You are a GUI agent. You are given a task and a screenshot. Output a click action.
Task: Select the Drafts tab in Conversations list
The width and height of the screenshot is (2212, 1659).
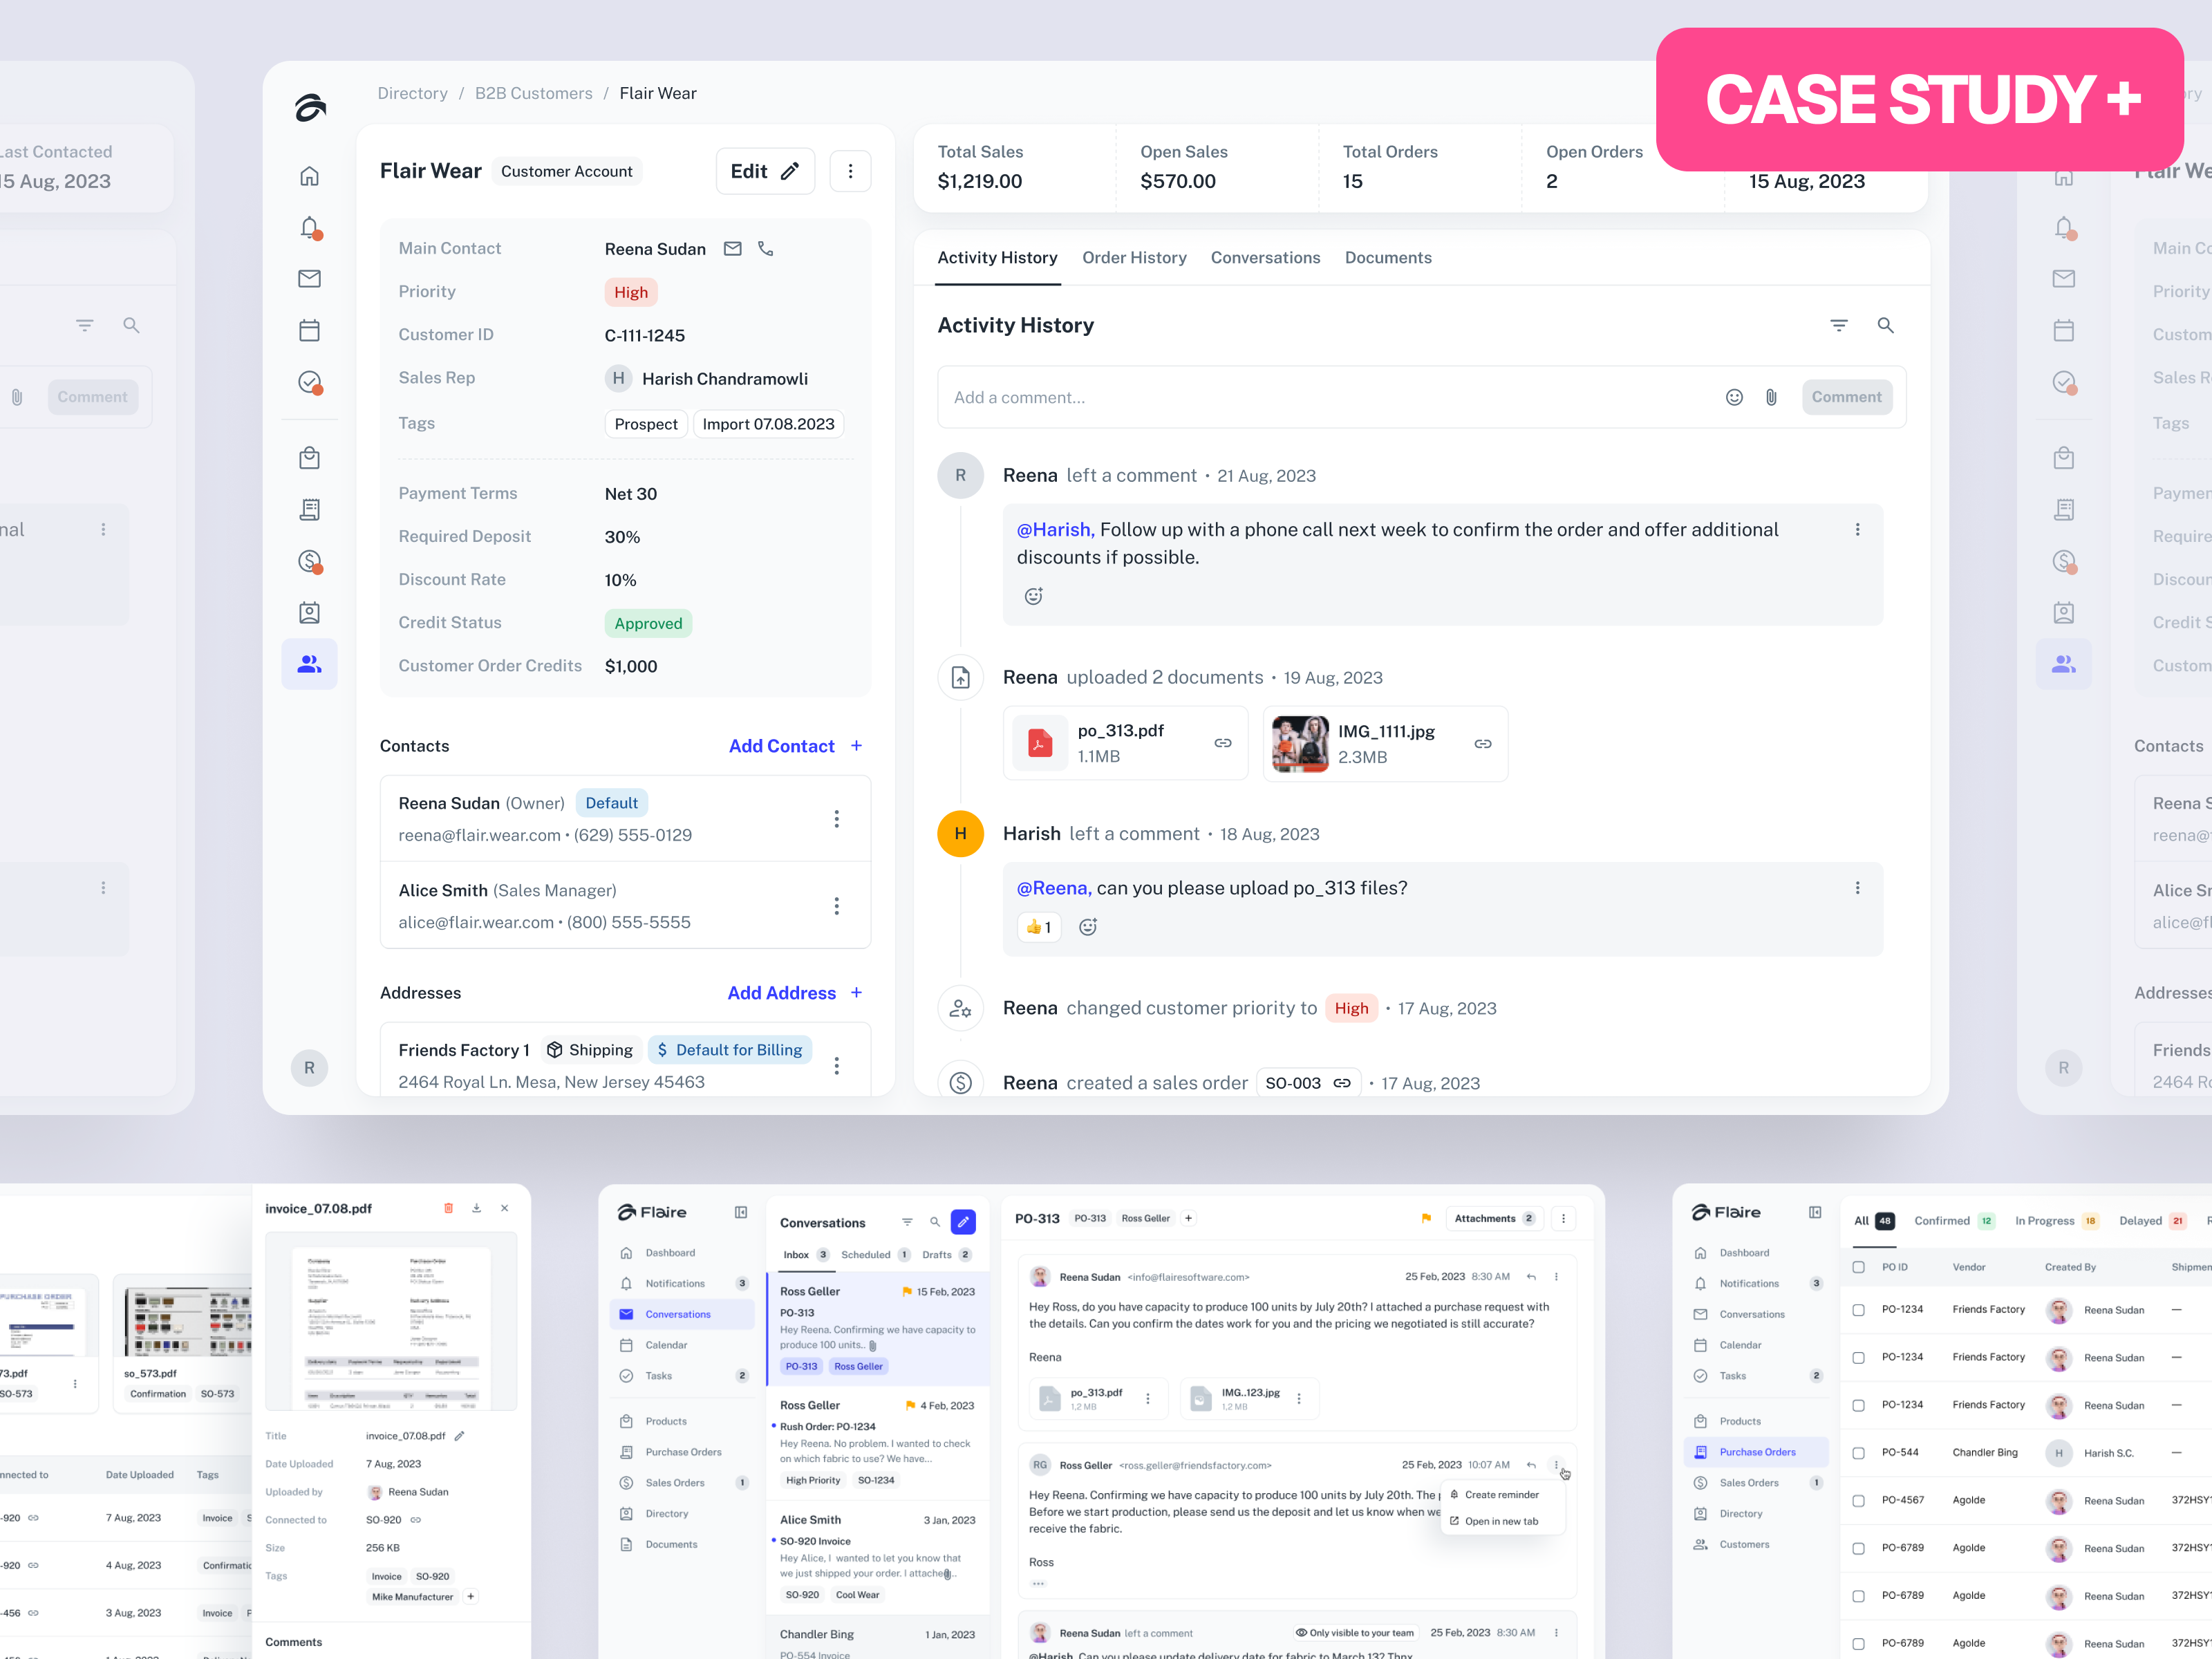click(x=946, y=1255)
